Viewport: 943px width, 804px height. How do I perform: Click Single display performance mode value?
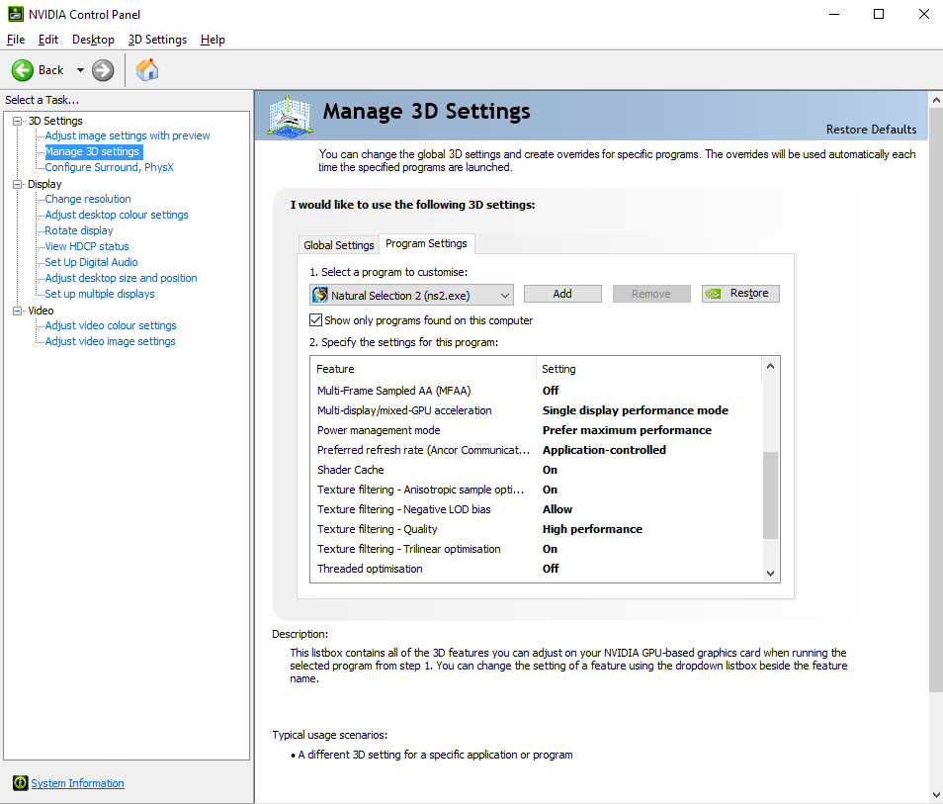pyautogui.click(x=635, y=410)
